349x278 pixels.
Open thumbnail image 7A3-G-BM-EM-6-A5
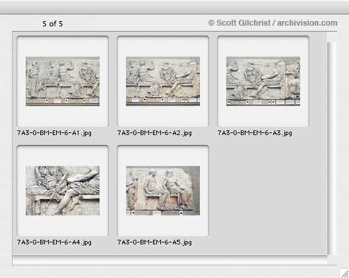point(163,190)
